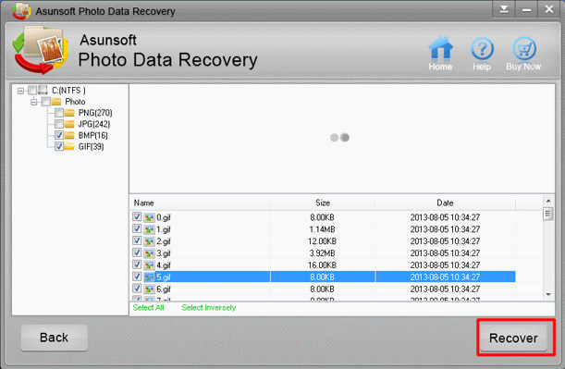Viewport: 565px width, 369px height.
Task: Select the 1.gif file name
Action: click(164, 229)
